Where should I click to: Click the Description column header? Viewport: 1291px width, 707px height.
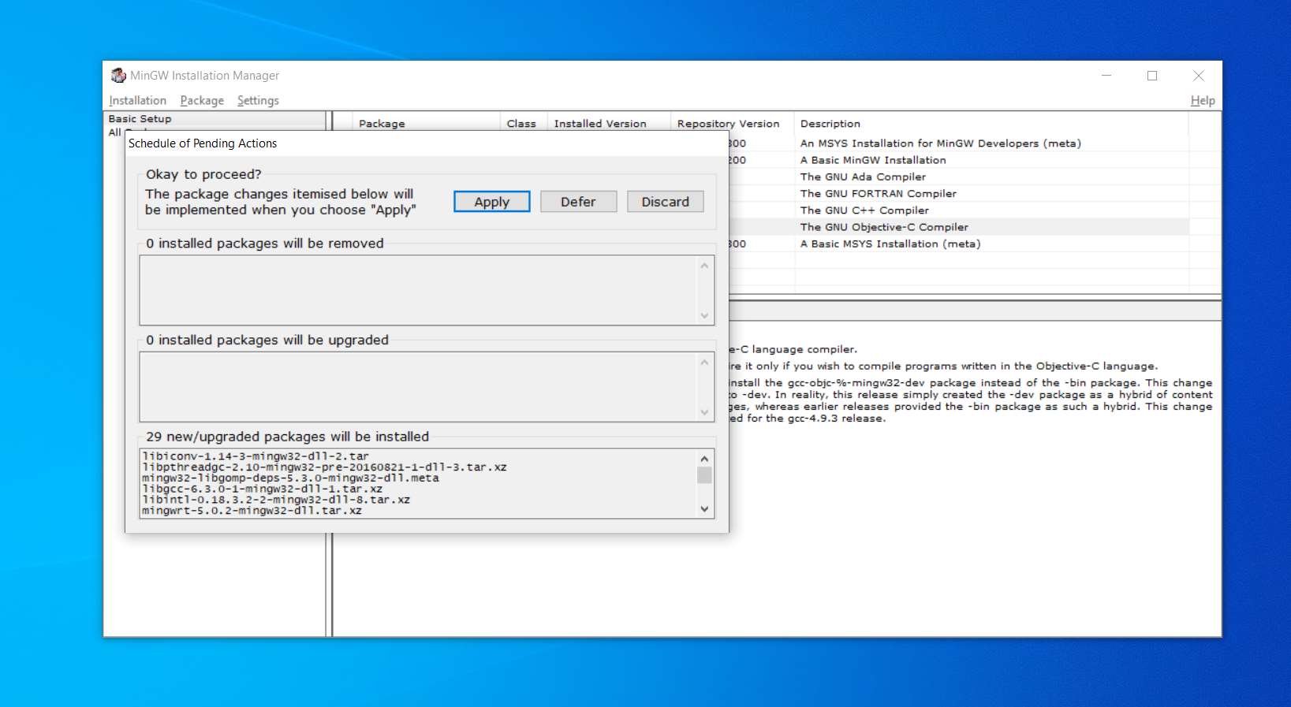[830, 124]
